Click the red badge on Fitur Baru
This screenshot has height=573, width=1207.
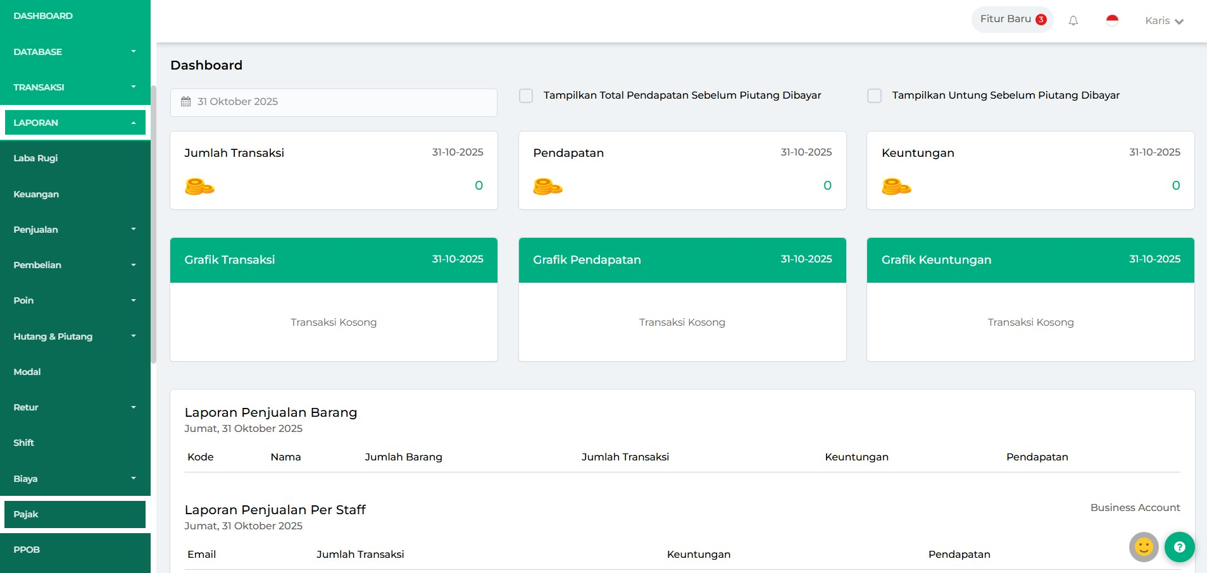pos(1041,20)
